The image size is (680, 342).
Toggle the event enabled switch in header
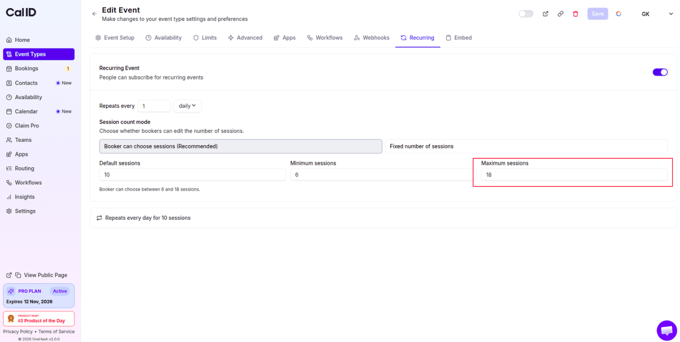point(526,14)
